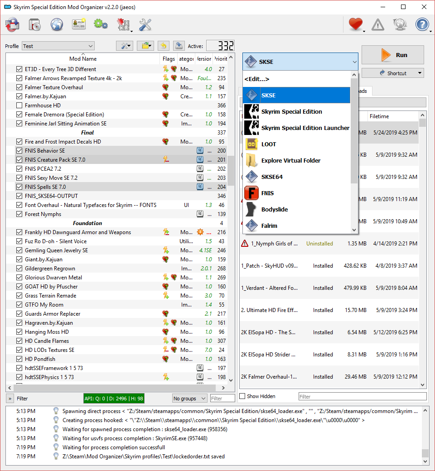Disable the HD Pondfish mod checkbox
Screen dimensions: 435x471
click(x=19, y=359)
